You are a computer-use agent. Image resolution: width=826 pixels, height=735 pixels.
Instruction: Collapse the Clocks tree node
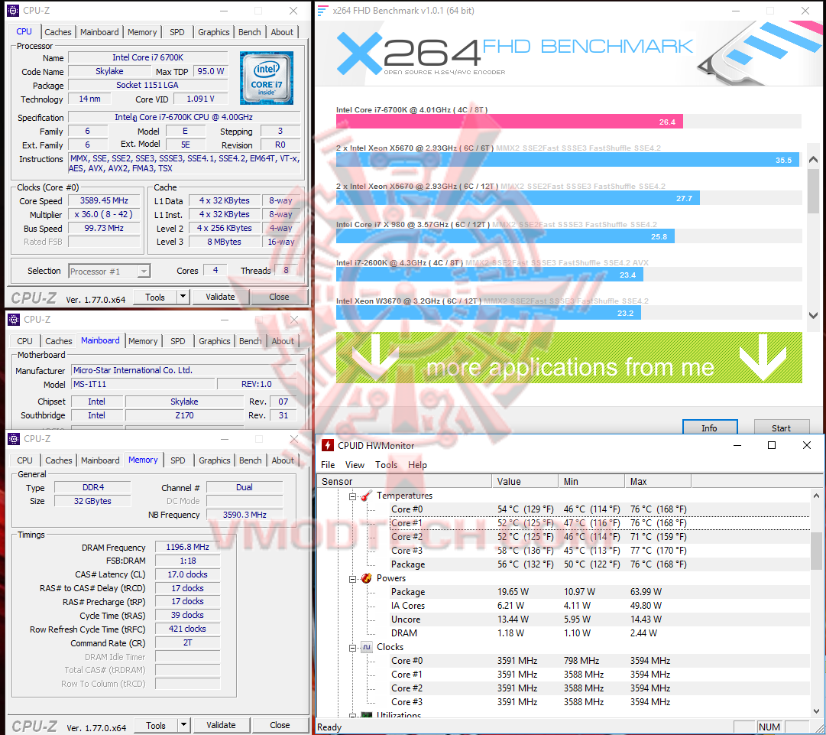click(x=352, y=648)
